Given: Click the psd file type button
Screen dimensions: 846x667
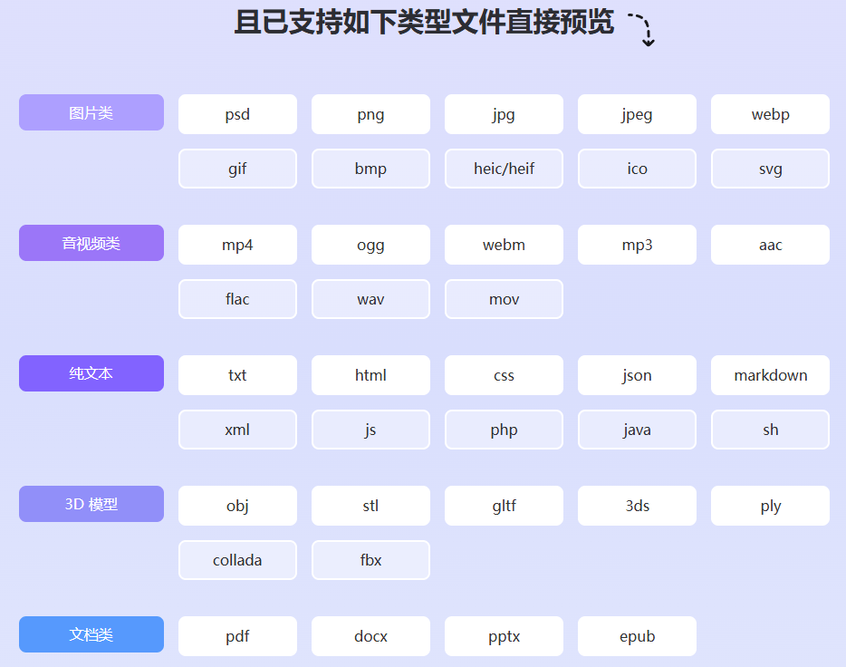Looking at the screenshot, I should click(237, 114).
